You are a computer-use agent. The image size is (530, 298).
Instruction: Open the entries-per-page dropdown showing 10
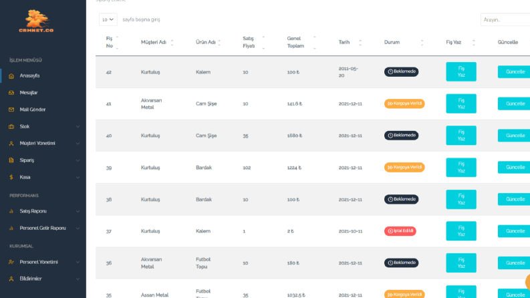tap(108, 19)
